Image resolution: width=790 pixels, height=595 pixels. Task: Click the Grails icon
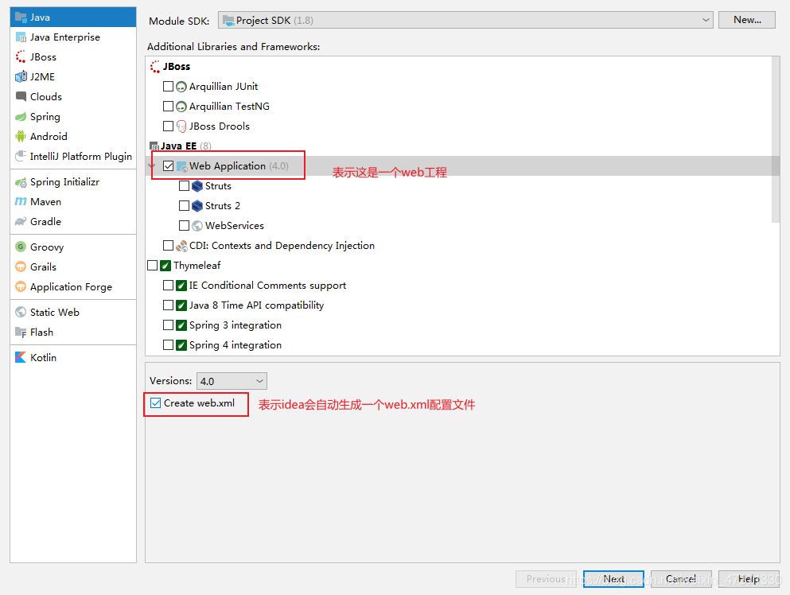tap(21, 266)
